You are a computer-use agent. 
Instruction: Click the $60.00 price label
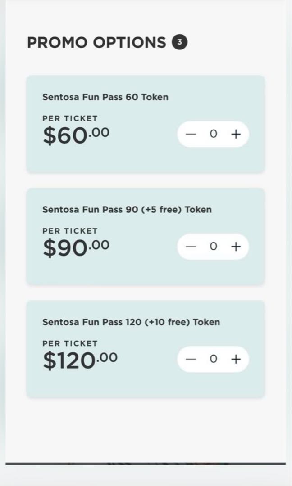tap(75, 133)
